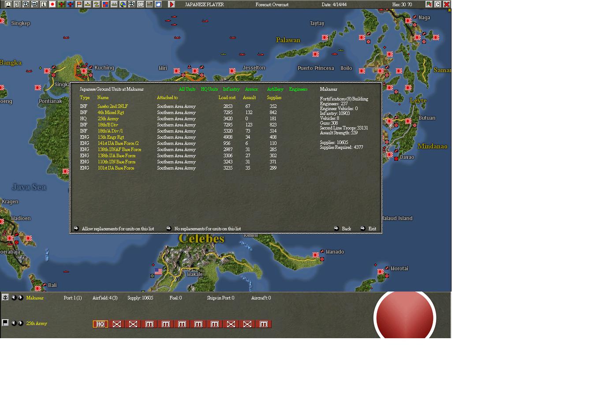
Task: Click the red plane on blue background icon
Action: (x=70, y=4)
